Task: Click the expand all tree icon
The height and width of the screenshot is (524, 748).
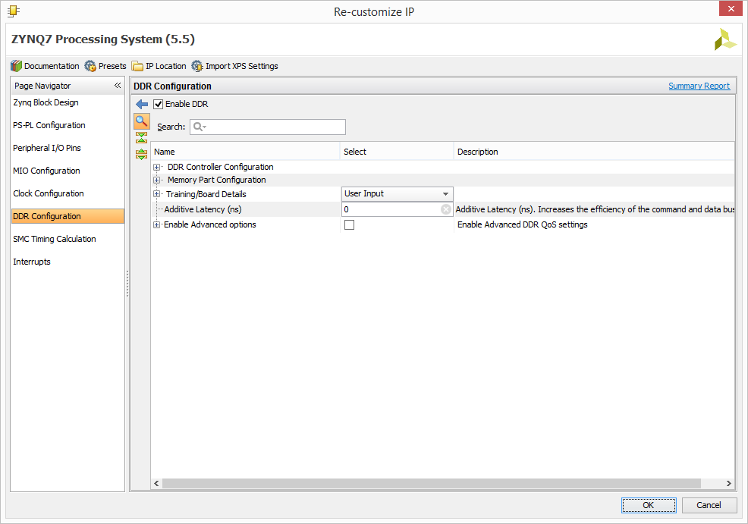Action: [141, 154]
